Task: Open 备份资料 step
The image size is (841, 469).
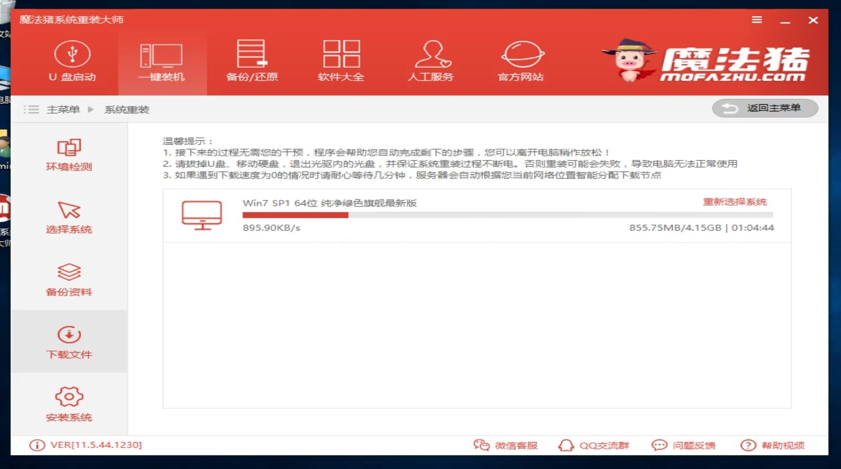Action: click(x=69, y=280)
